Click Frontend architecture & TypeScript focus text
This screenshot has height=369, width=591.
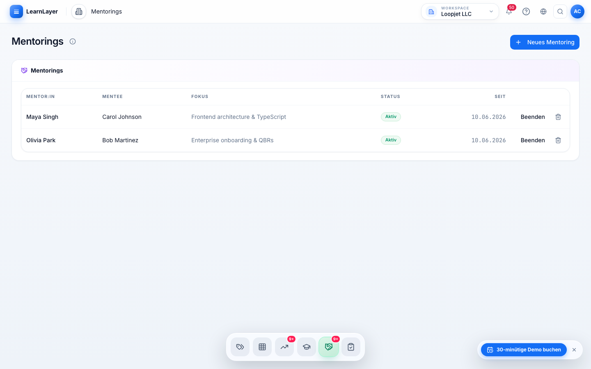tap(238, 117)
